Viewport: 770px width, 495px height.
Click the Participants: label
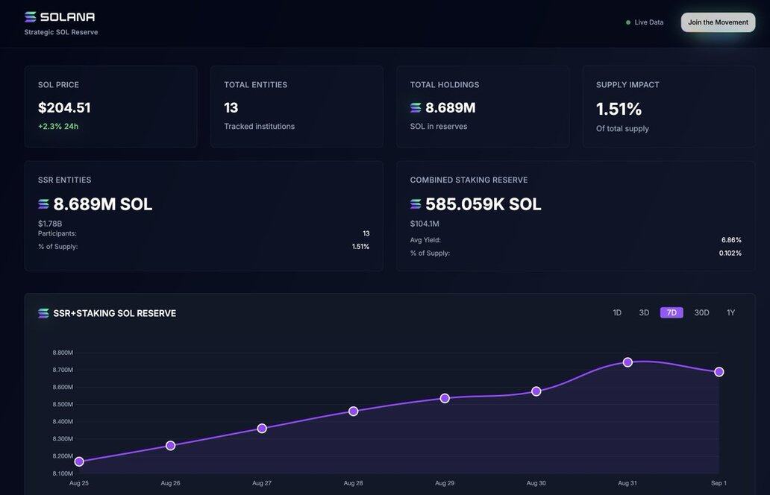tap(57, 233)
